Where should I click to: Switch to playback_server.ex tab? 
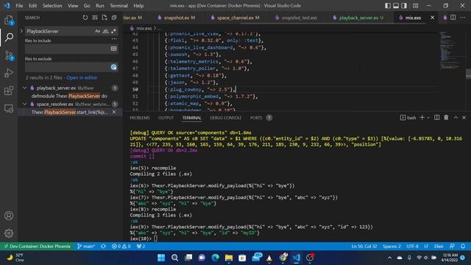click(358, 18)
